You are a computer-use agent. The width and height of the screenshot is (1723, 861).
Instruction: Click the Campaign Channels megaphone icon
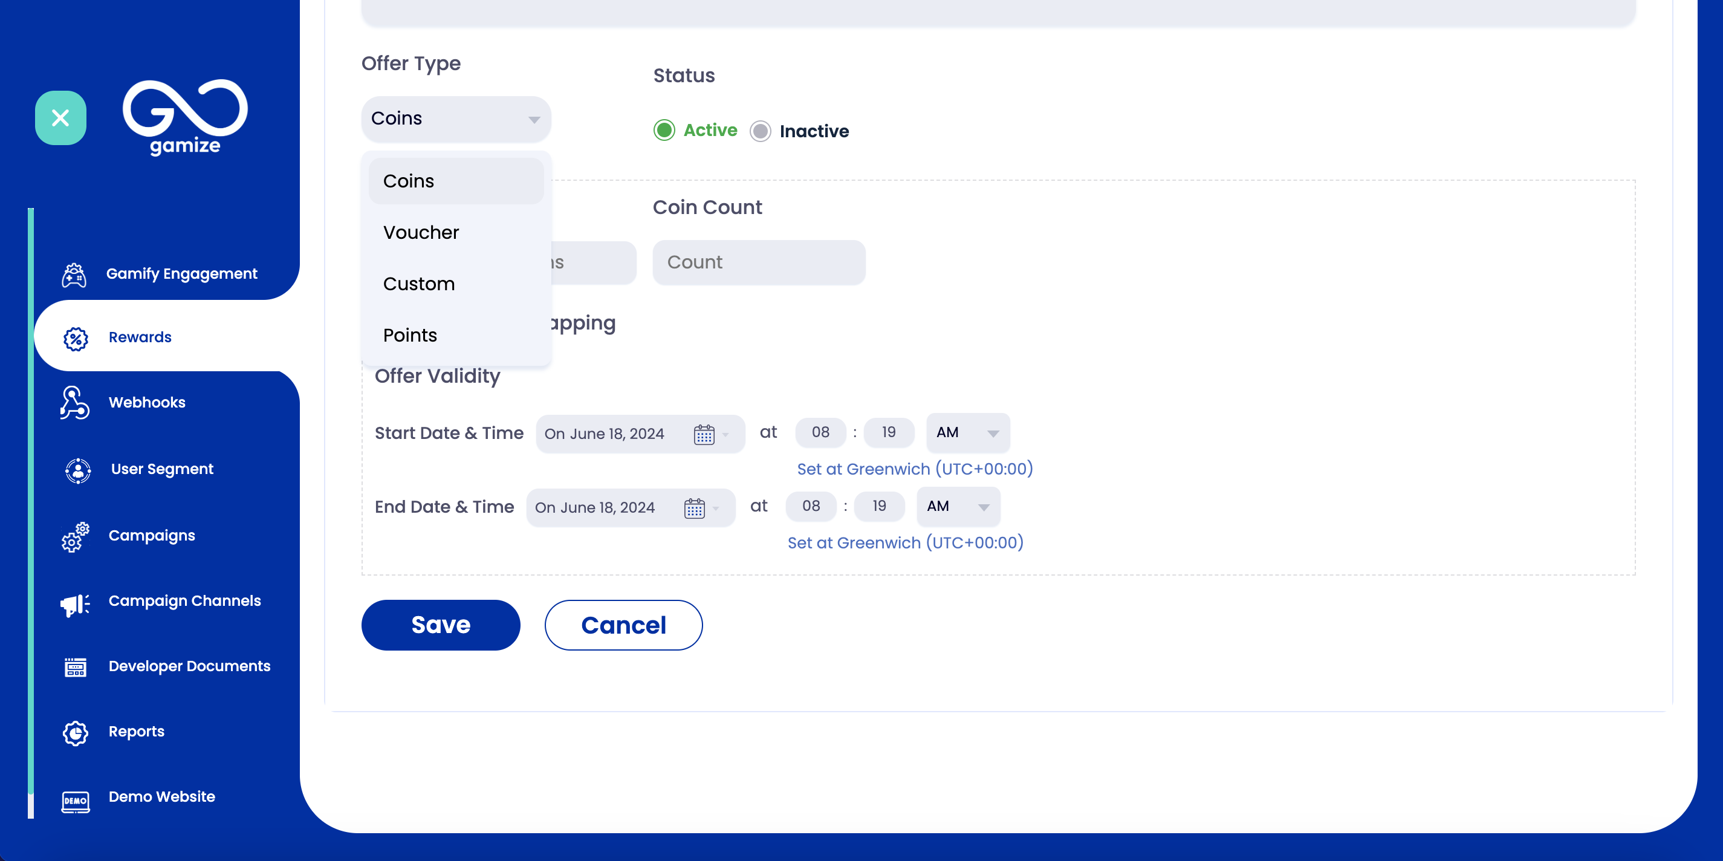pyautogui.click(x=75, y=603)
